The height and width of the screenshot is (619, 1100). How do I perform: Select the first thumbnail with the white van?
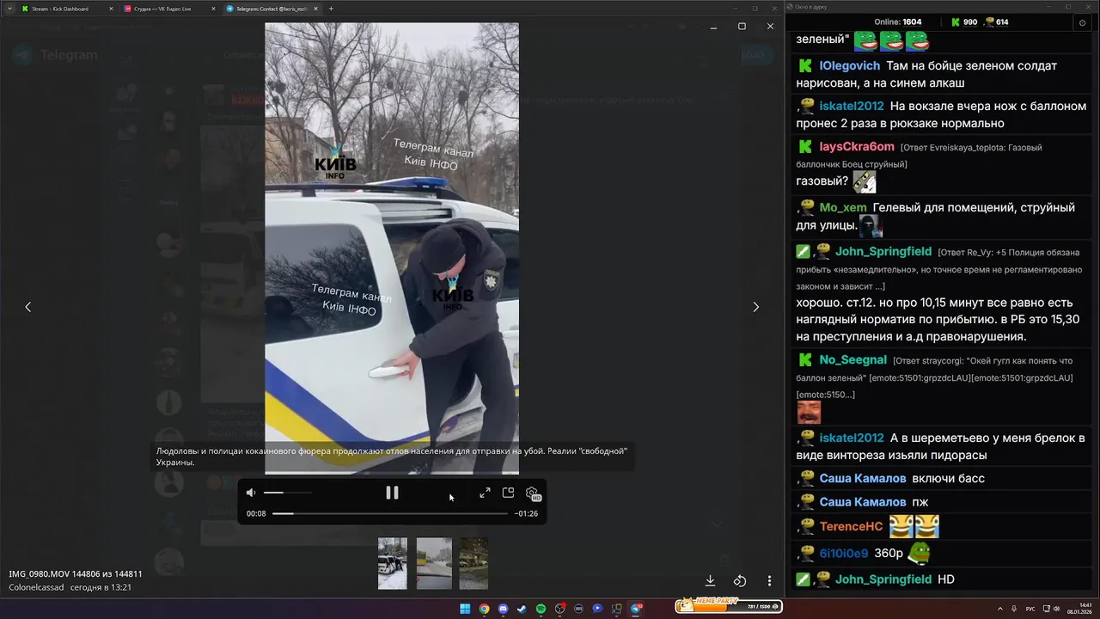coord(393,563)
